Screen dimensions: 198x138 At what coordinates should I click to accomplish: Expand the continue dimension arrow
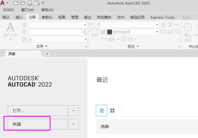click(136, 39)
